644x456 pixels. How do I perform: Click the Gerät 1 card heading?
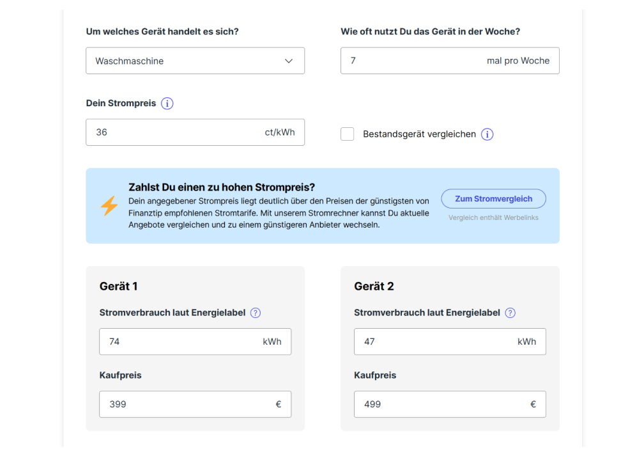click(118, 286)
